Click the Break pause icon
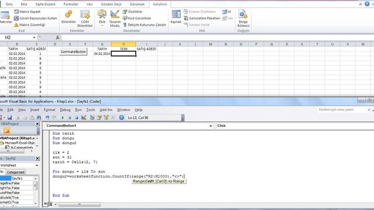This screenshot has width=374, height=210. [x=70, y=118]
